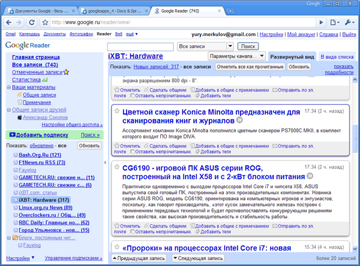Click the Bash.Org.Ru feed icon
The width and height of the screenshot is (360, 266).
click(x=16, y=155)
